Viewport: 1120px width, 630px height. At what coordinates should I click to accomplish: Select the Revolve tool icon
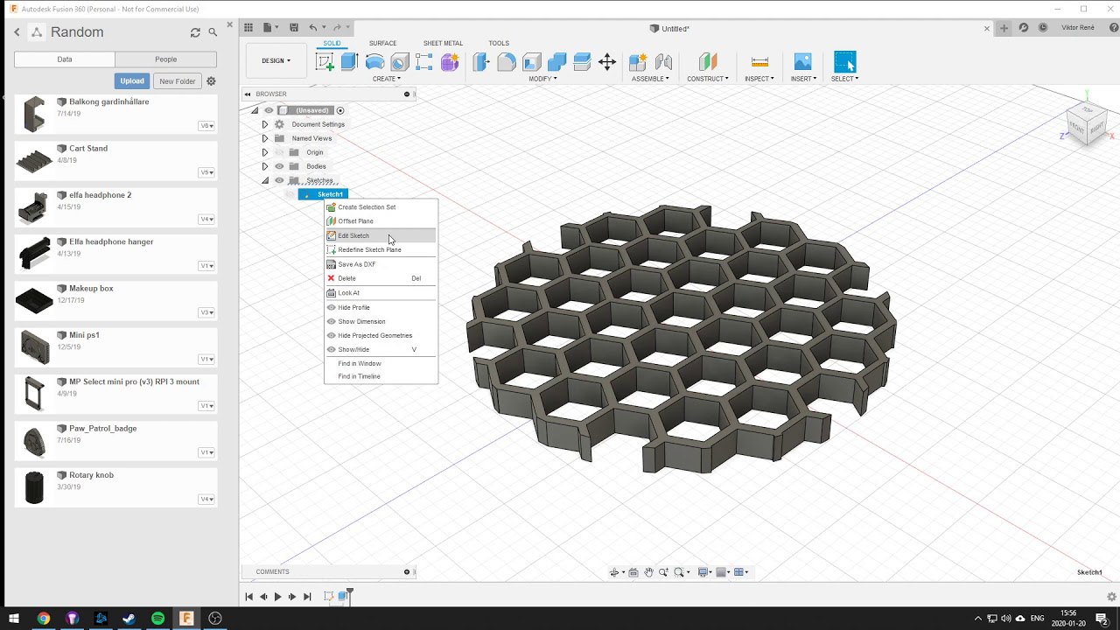click(x=374, y=61)
